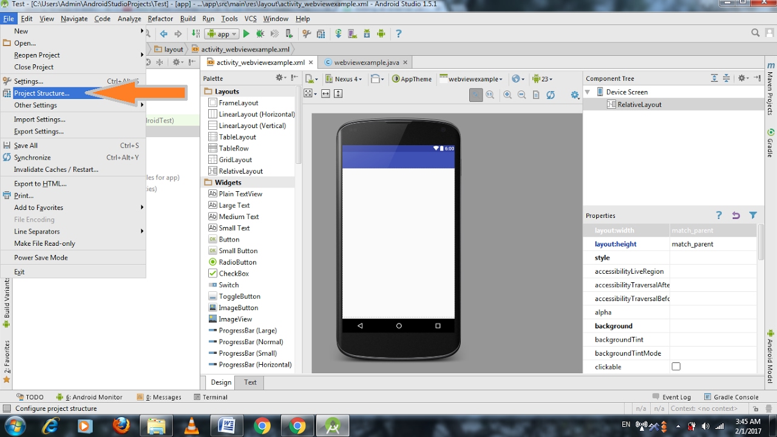This screenshot has height=437, width=777.
Task: Choose Invalidate Caches / Restart menu entry
Action: [73, 169]
